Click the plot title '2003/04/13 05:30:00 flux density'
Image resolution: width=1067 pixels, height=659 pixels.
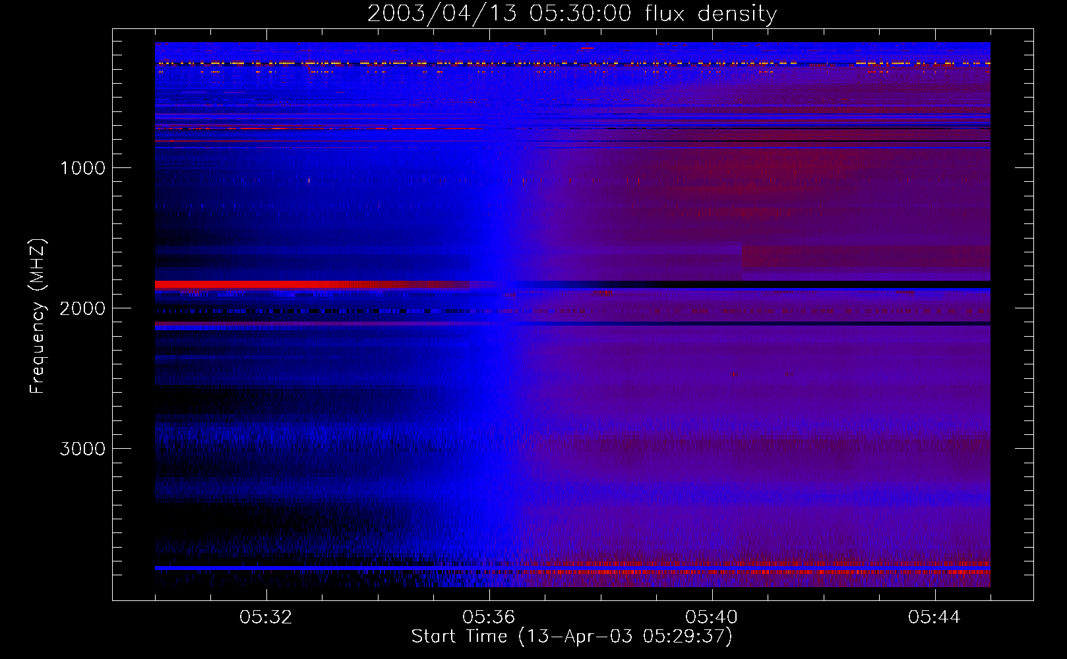tap(572, 14)
